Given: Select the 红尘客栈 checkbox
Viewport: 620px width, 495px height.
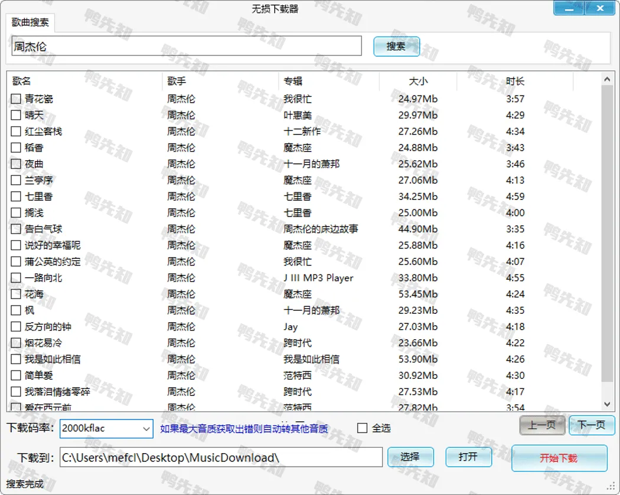Looking at the screenshot, I should pyautogui.click(x=16, y=131).
